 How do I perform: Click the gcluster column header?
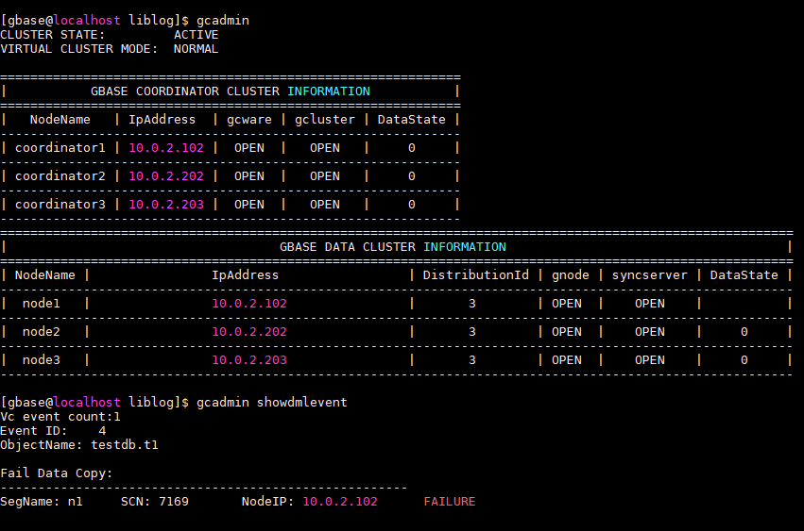[325, 120]
